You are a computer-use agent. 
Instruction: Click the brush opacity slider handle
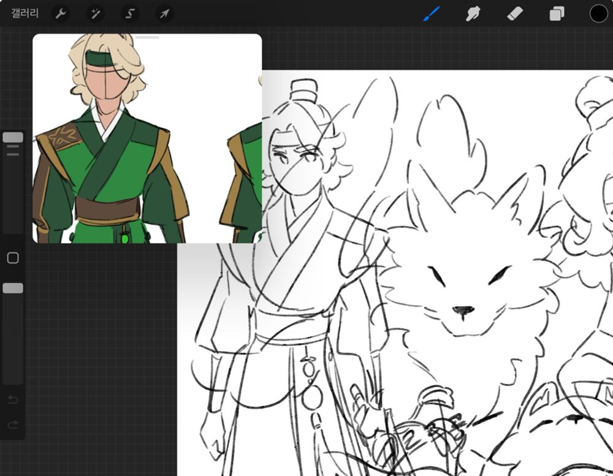coord(13,288)
